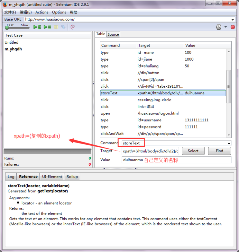239x252 pixels.
Task: Select the open /huaxiaowu/logon.html row
Action: pyautogui.click(x=163, y=113)
